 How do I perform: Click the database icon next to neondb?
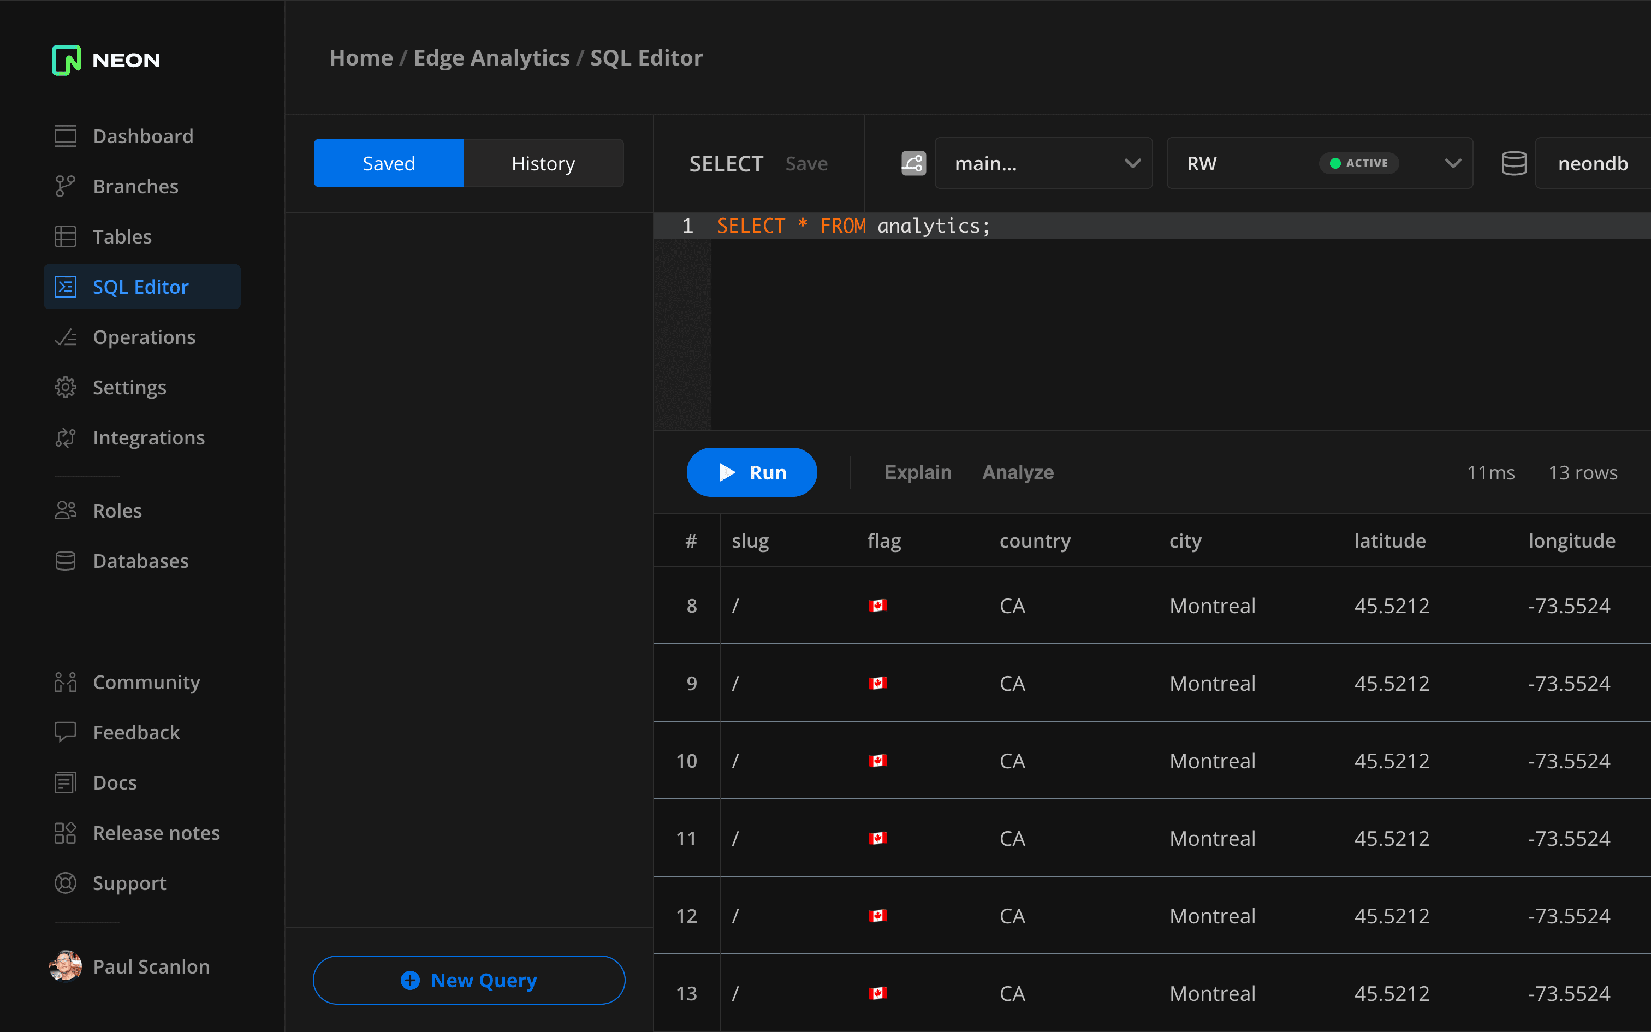pyautogui.click(x=1513, y=163)
